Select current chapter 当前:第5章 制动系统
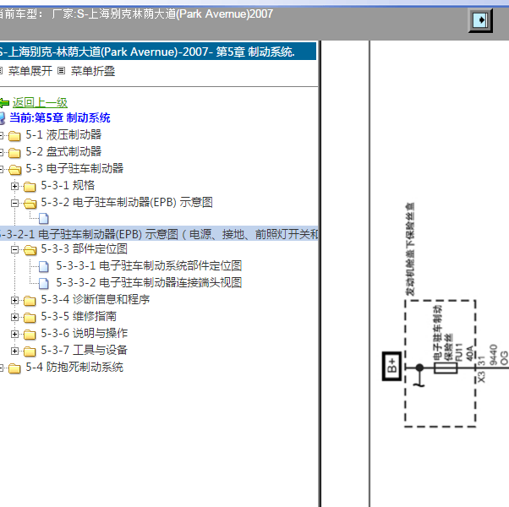The height and width of the screenshot is (507, 509). [60, 117]
